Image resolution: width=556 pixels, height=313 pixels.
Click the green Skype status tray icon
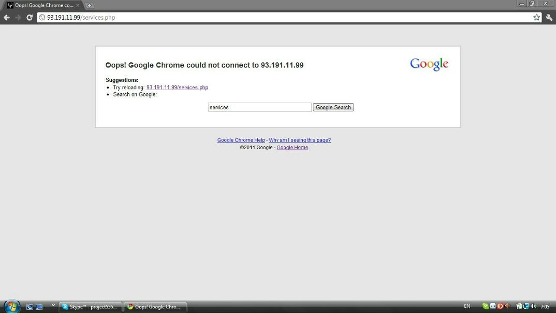coord(485,306)
